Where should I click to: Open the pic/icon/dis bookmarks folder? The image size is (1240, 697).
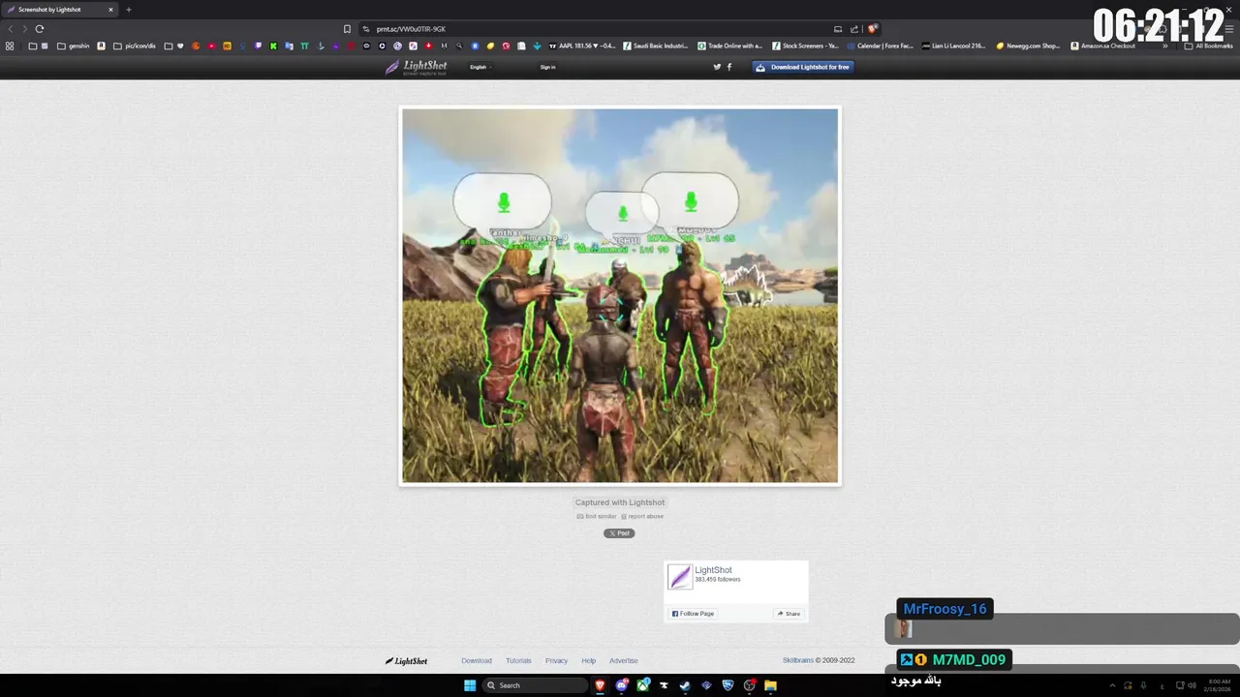point(134,45)
